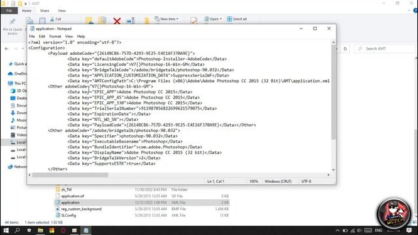Screen dimensions: 418x235
Task: Switch to the Explorer View tab
Action: (61, 10)
